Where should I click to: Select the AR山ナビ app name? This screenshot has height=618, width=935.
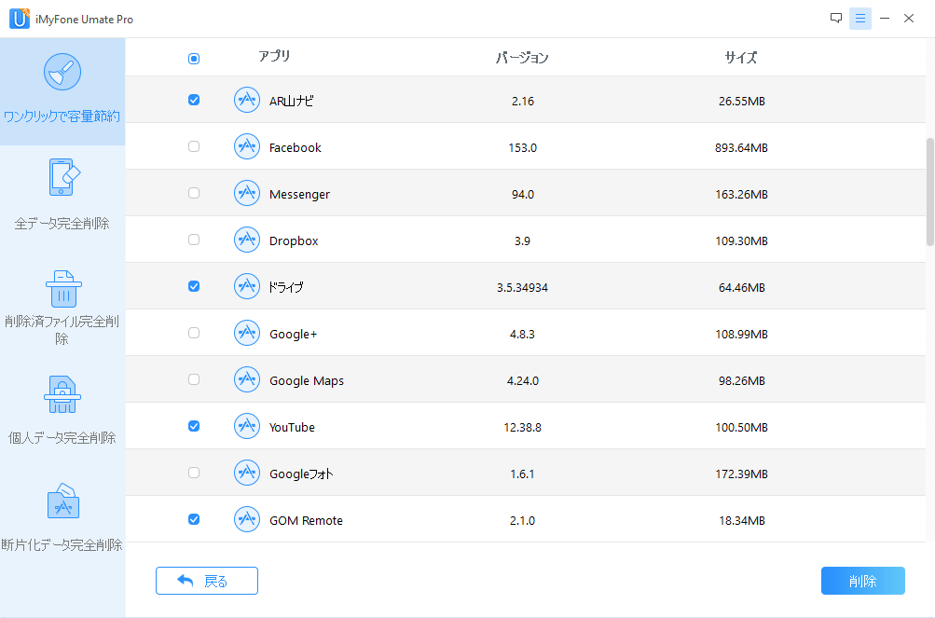291,101
